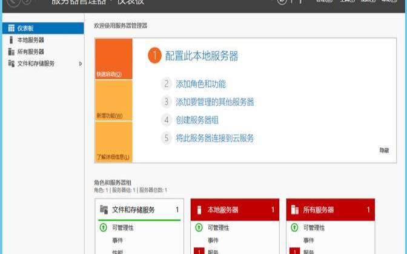Select 仪表板 in the left navigation

(x=43, y=28)
